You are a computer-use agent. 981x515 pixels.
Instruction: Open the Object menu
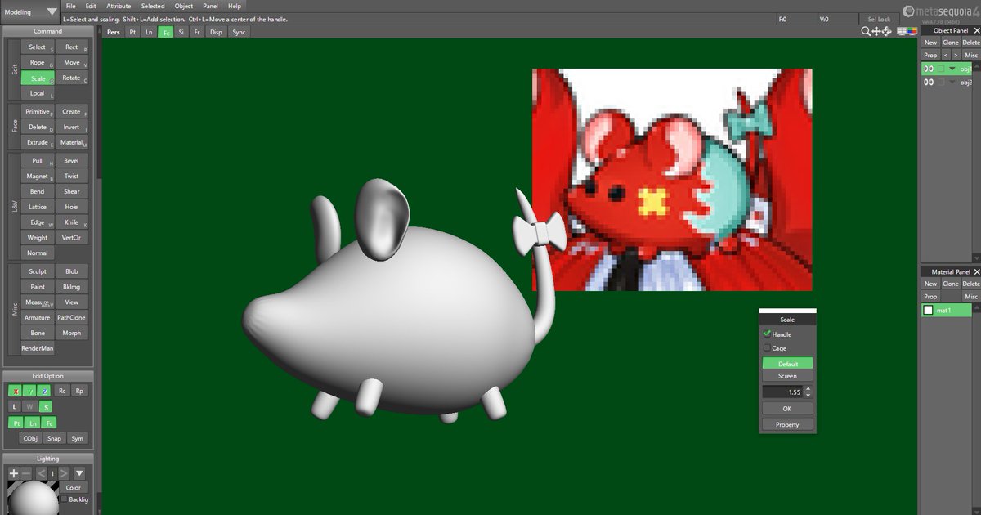(184, 6)
